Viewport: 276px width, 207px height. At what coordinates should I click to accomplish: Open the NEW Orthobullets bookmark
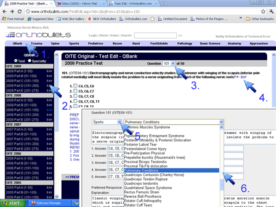(x=102, y=19)
